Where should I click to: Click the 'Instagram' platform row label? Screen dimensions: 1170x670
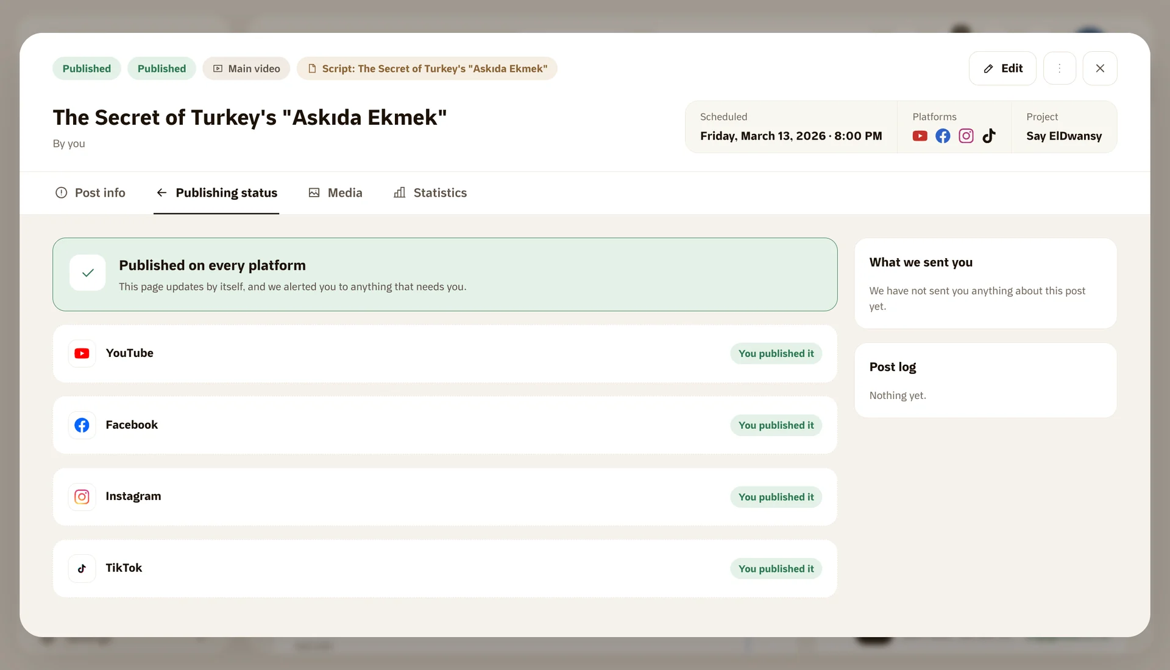point(133,496)
